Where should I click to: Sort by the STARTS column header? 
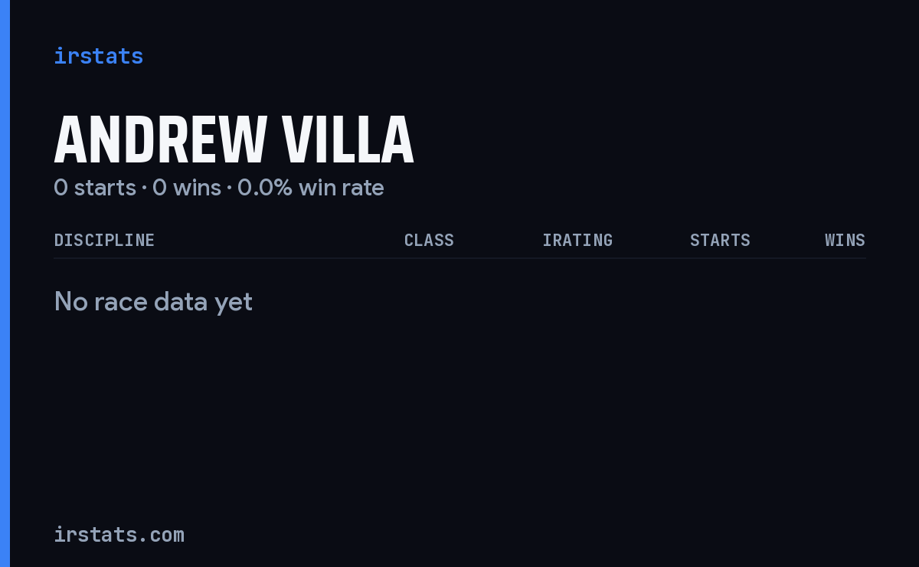pos(720,240)
